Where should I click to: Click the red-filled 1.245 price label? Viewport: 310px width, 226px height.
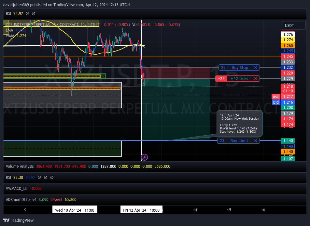[288, 57]
